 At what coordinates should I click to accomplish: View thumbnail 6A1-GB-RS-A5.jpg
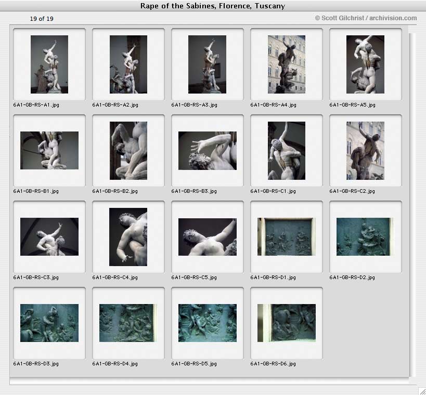click(x=365, y=64)
